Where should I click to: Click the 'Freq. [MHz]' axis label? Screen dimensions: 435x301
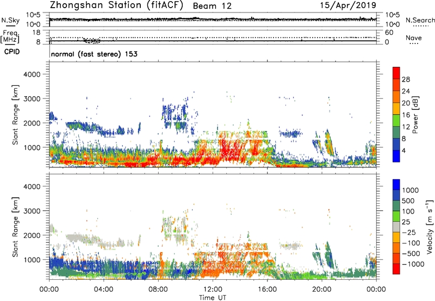point(10,37)
